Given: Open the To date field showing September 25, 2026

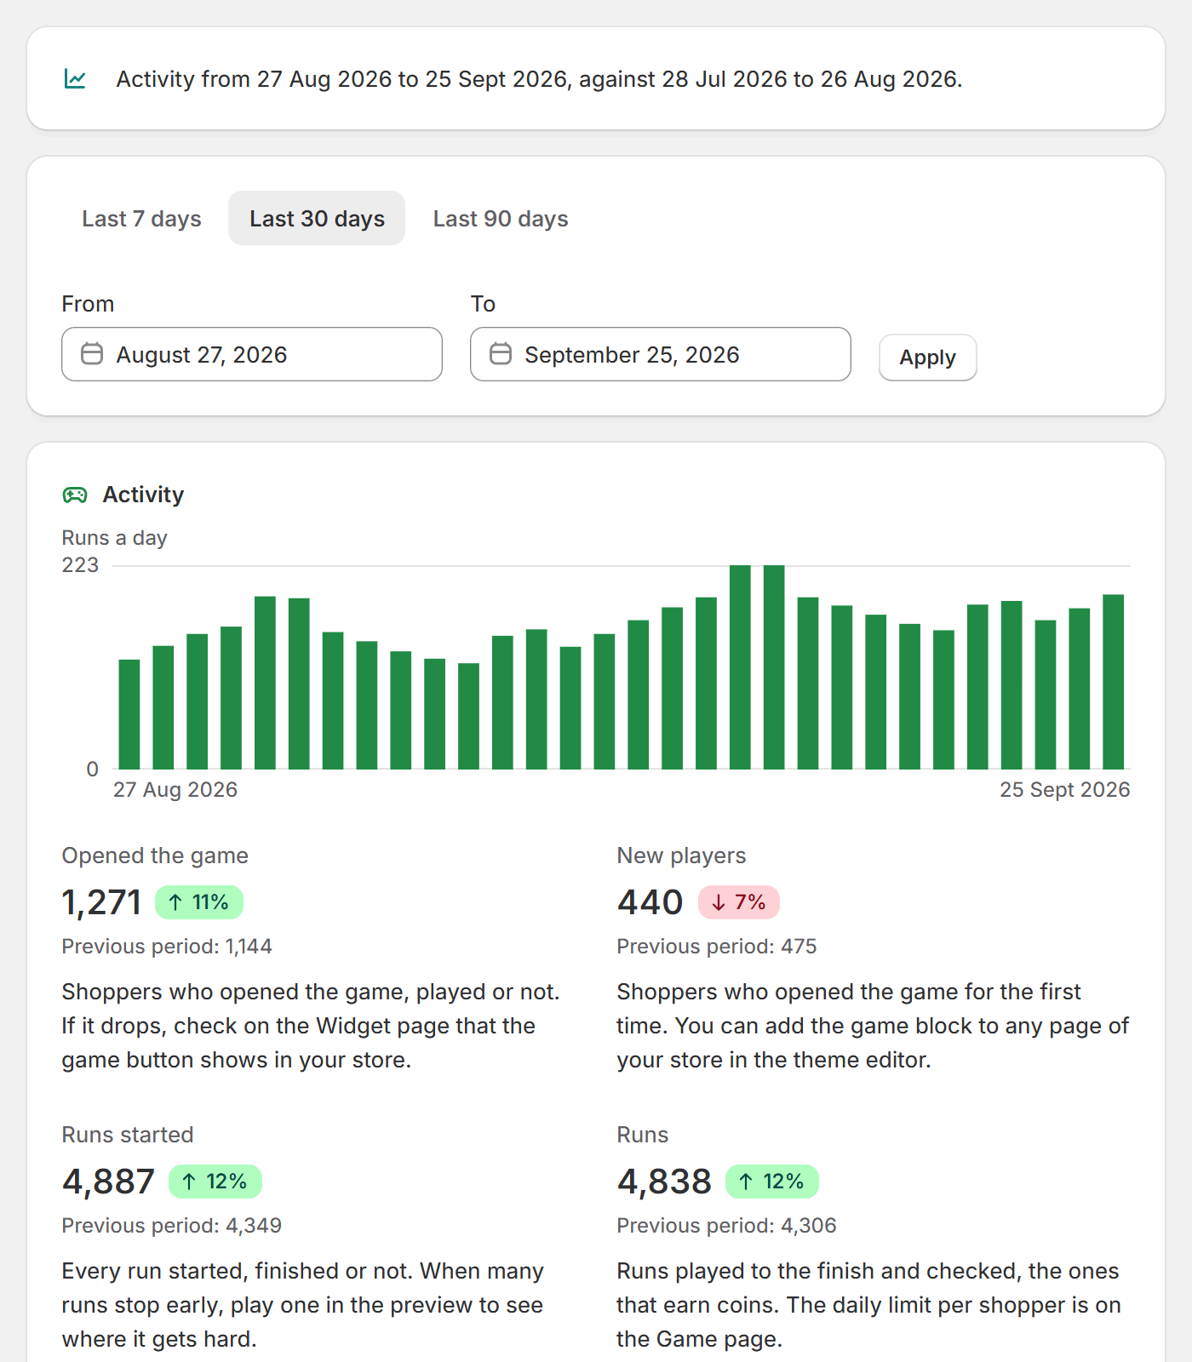Looking at the screenshot, I should [661, 354].
